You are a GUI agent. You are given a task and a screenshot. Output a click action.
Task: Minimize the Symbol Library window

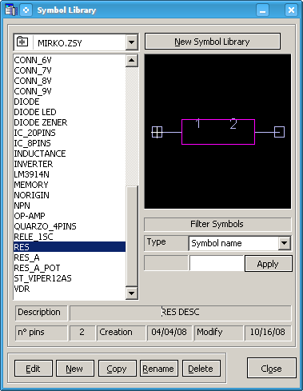pos(263,10)
